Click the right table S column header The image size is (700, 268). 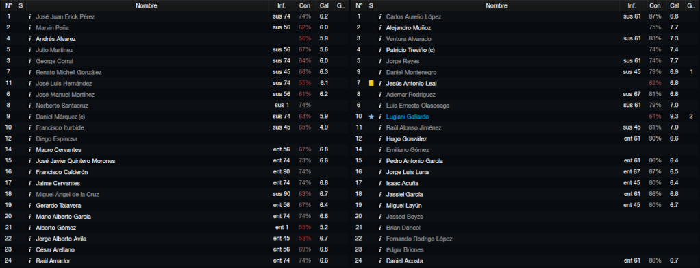[371, 5]
